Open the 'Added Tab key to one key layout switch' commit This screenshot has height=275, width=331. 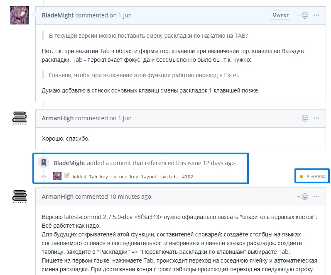coord(125,177)
